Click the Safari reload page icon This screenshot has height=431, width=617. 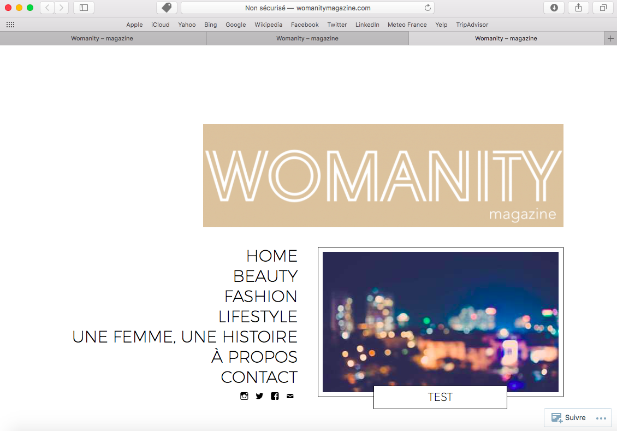coord(428,8)
